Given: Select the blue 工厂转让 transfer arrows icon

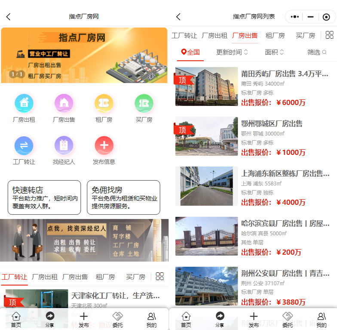Looking at the screenshot, I should 24,145.
